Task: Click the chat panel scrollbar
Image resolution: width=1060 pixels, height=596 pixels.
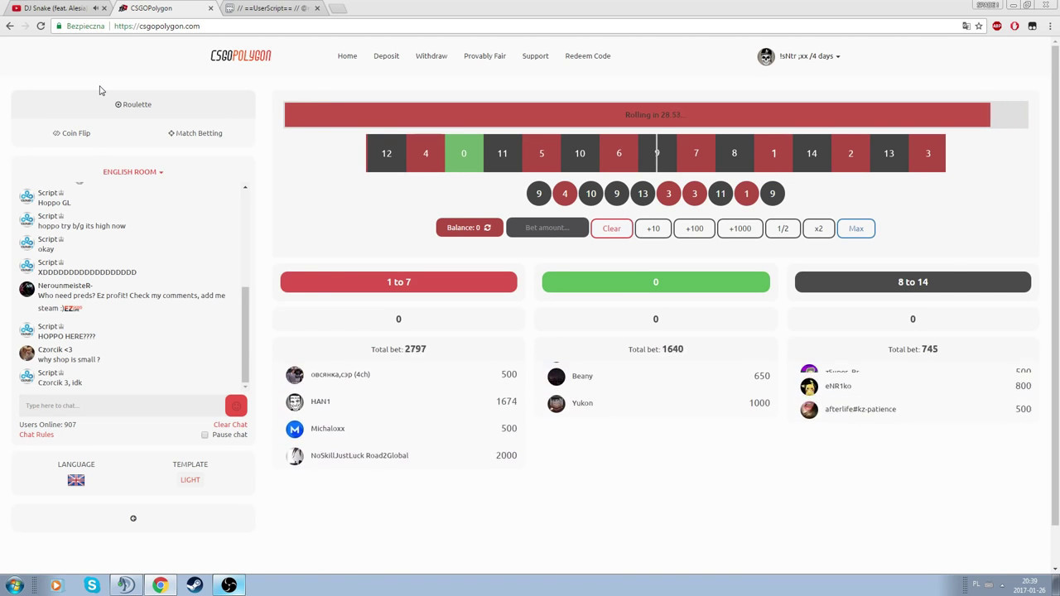Action: [245, 334]
